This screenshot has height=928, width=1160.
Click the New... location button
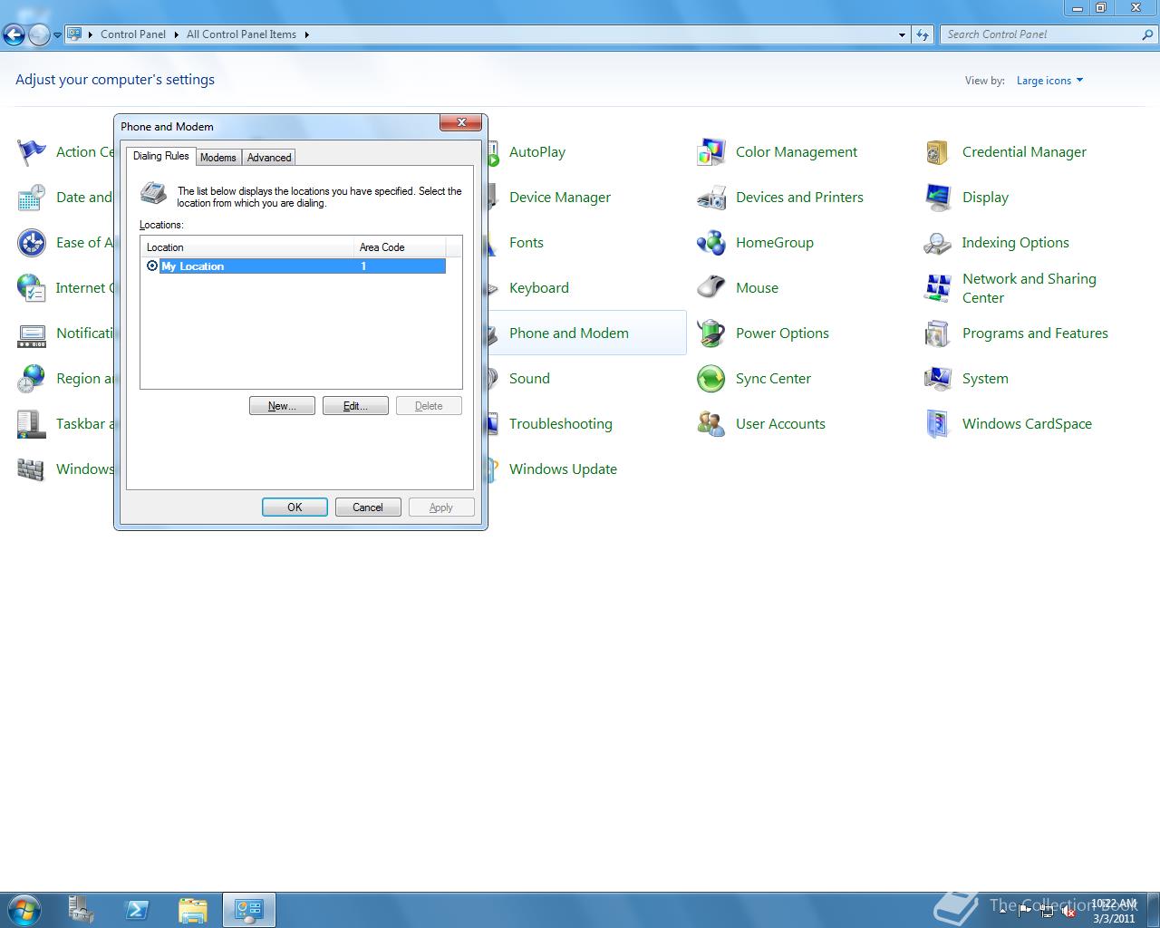(282, 406)
